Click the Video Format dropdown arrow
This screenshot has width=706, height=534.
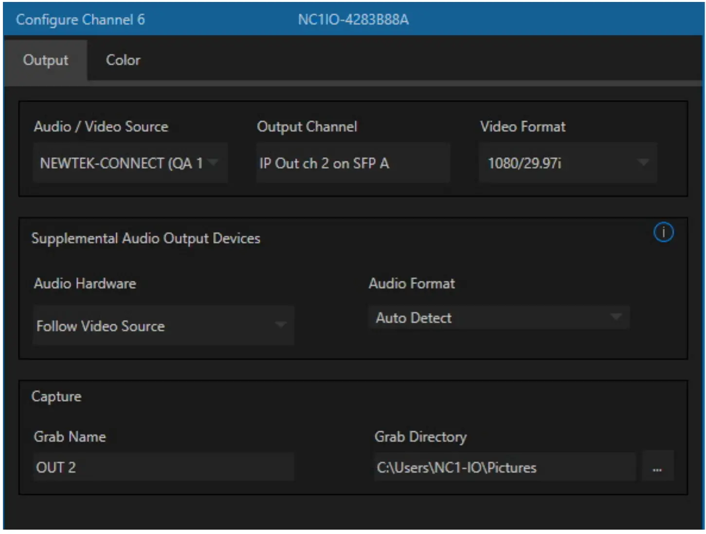[643, 162]
